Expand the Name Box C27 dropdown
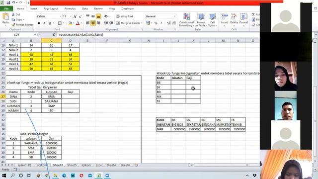The width and height of the screenshot is (318, 179). click(35, 35)
